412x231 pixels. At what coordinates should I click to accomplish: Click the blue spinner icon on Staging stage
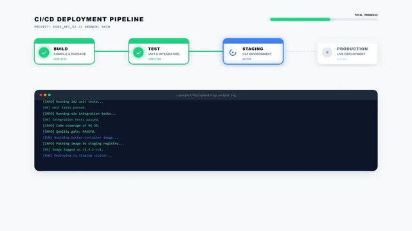tap(233, 53)
